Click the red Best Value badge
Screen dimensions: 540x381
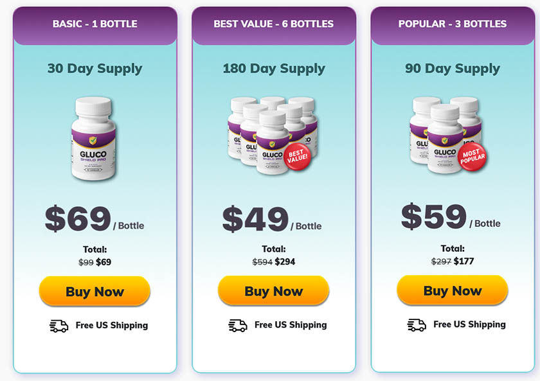pyautogui.click(x=297, y=157)
